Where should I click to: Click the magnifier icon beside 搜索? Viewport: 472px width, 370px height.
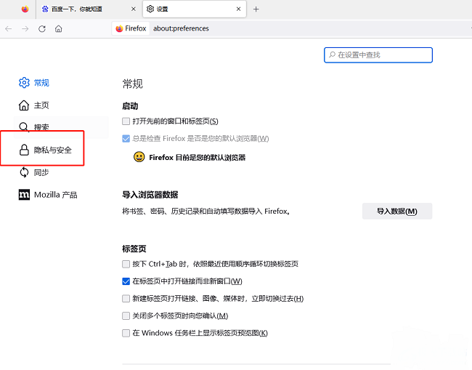tap(24, 127)
